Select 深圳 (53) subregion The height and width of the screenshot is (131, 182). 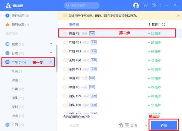pyautogui.click(x=18, y=107)
